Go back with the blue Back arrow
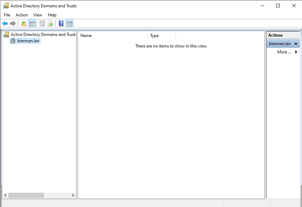This screenshot has height=207, width=302. coord(5,23)
